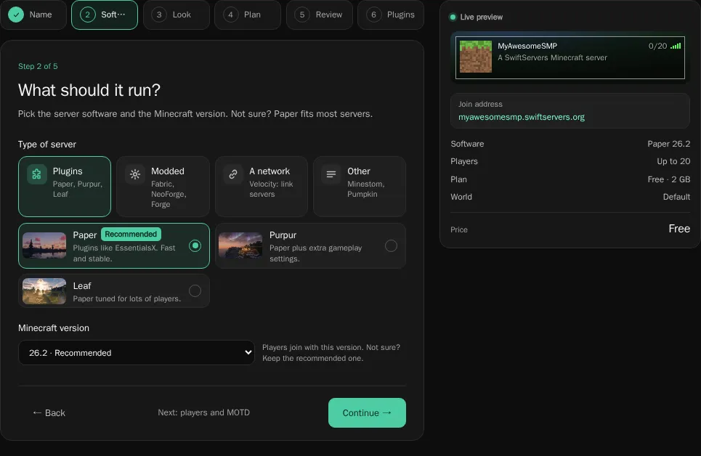Select the Purpur radio button
This screenshot has width=701, height=456.
[392, 246]
